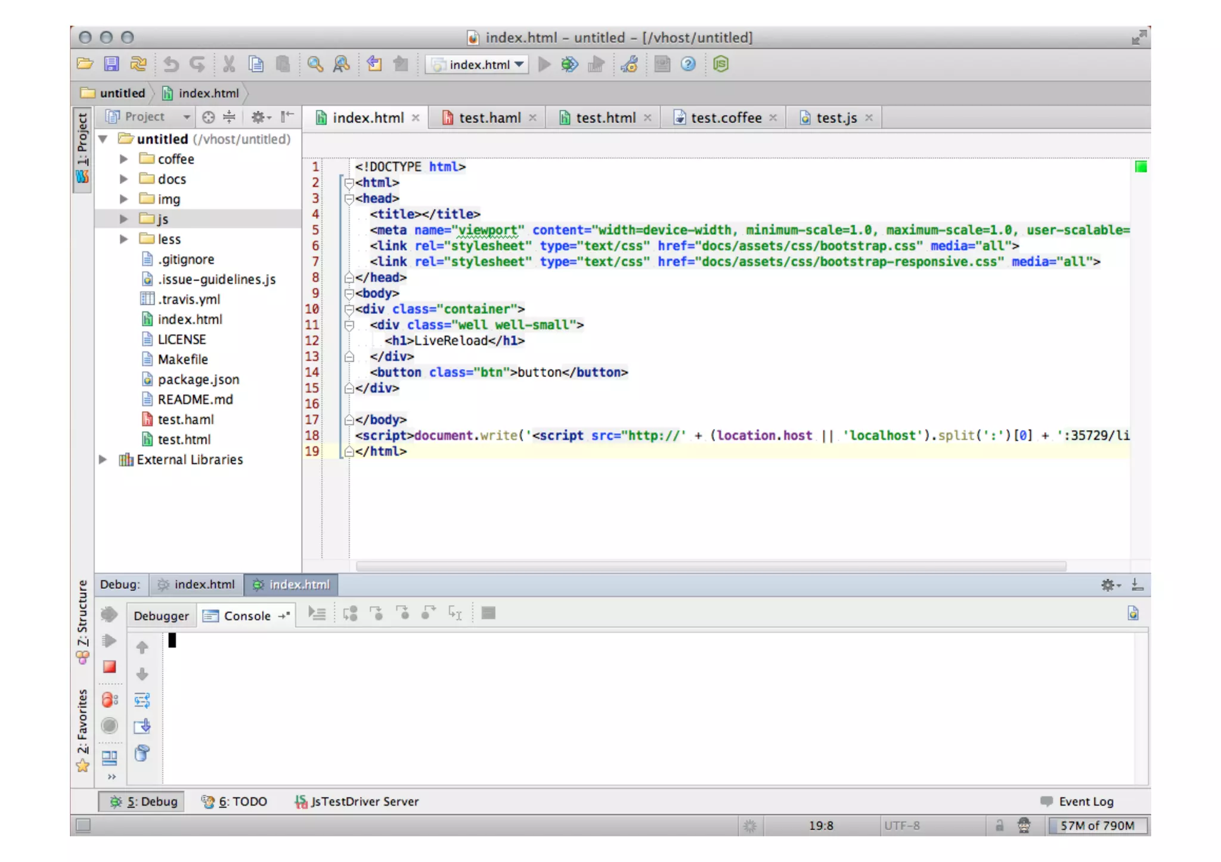Click the Debug bug icon in the toolbar
Viewport: 1221px width, 862px height.
569,64
